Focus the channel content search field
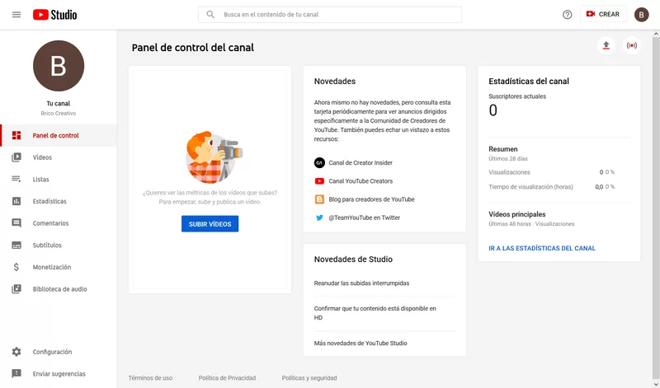Screen dimensions: 660x388 coord(329,14)
